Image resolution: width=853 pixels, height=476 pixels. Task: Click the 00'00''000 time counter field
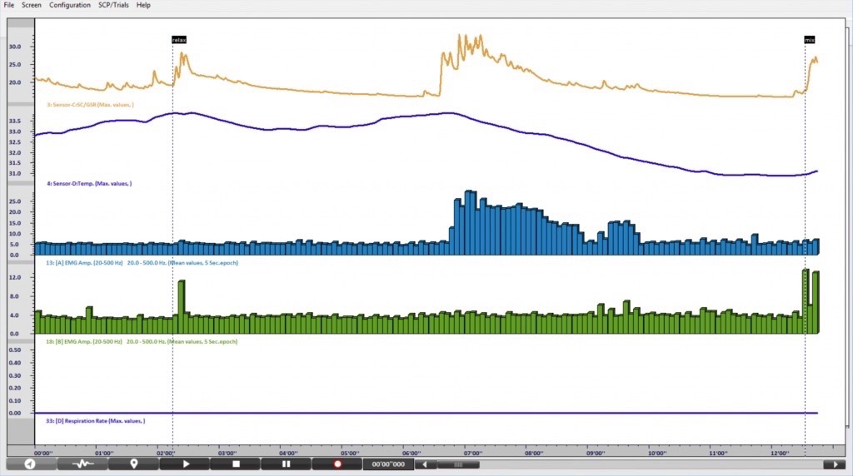[x=388, y=464]
